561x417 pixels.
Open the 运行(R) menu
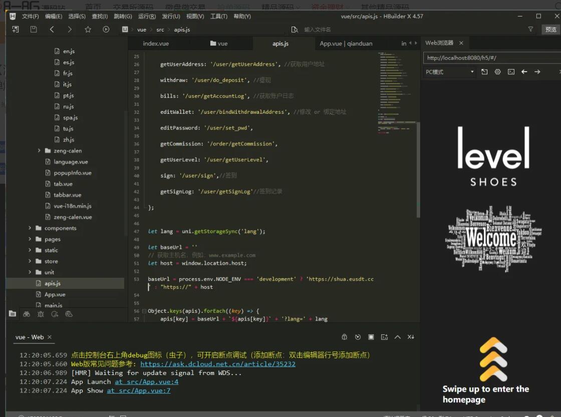click(x=146, y=17)
